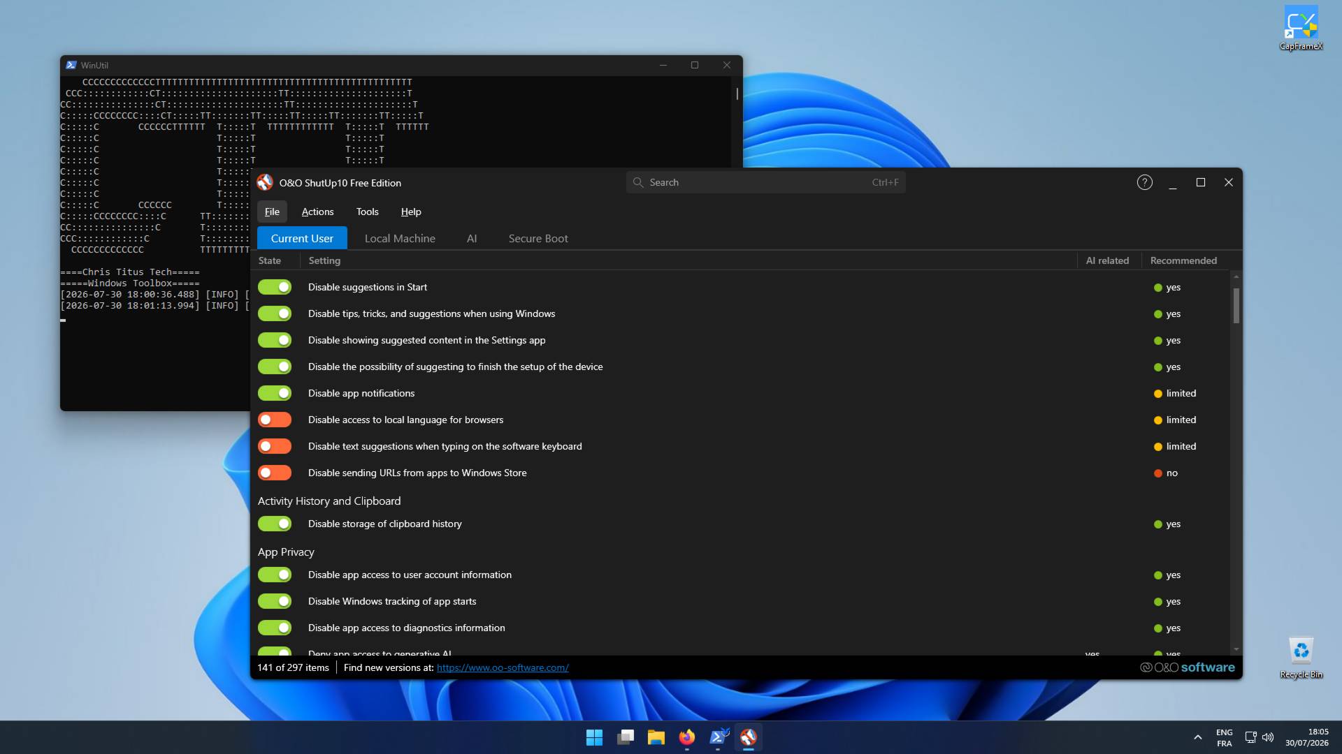Open the Tools menu
The image size is (1342, 754).
(x=367, y=212)
